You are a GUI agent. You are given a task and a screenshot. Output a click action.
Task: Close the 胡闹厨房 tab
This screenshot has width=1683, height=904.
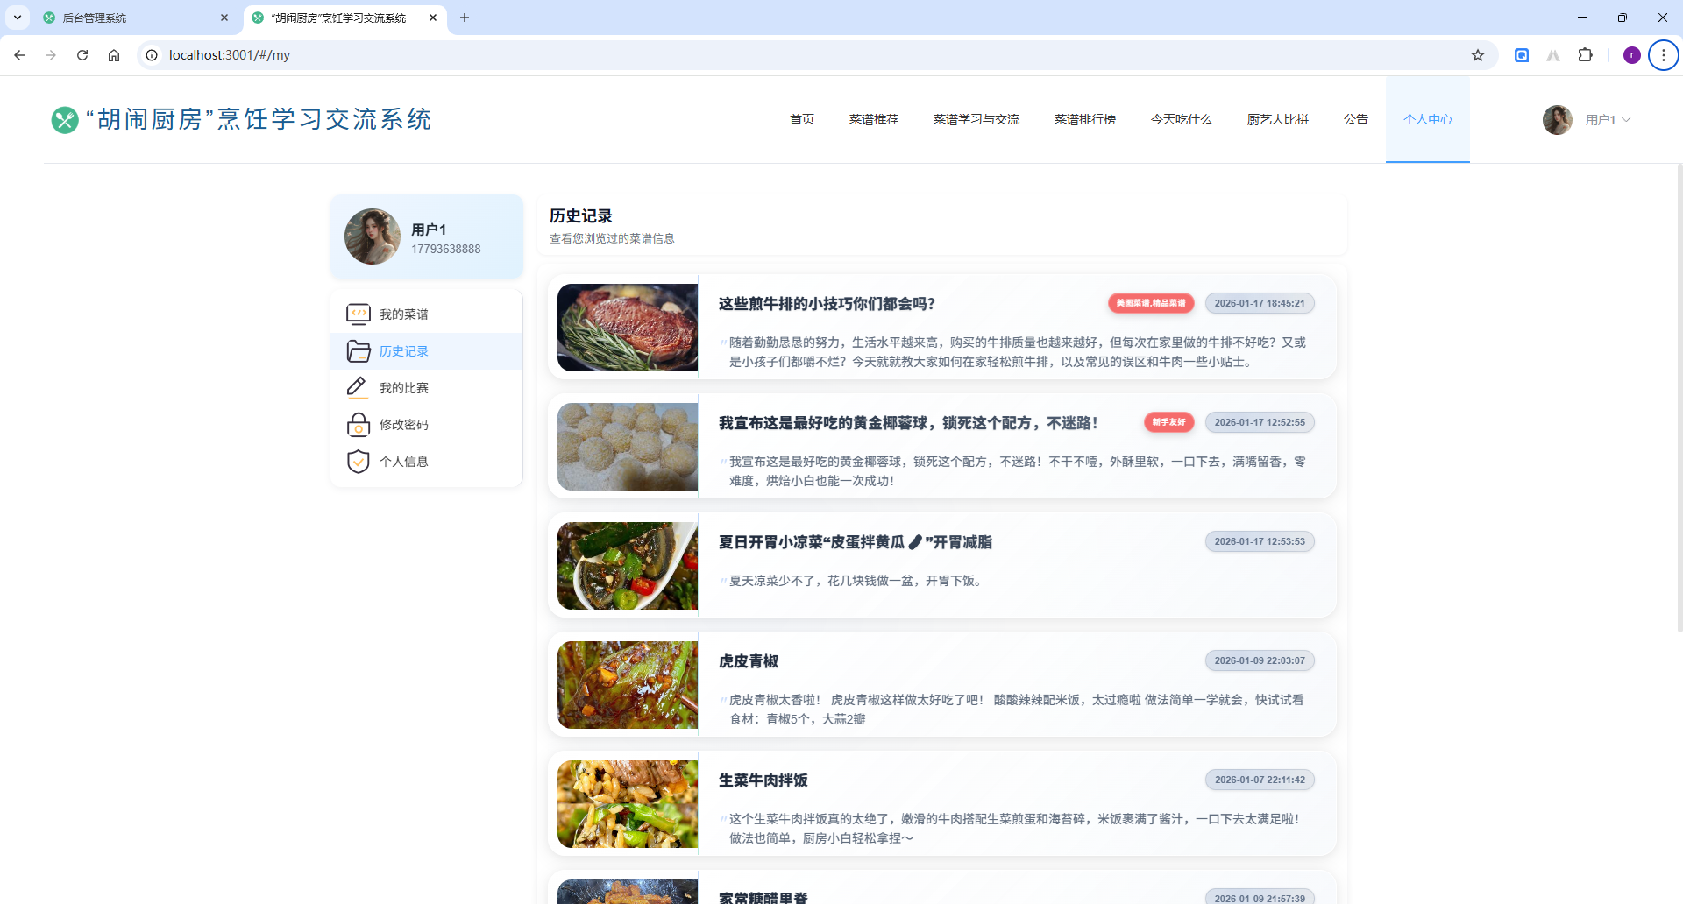tap(433, 18)
